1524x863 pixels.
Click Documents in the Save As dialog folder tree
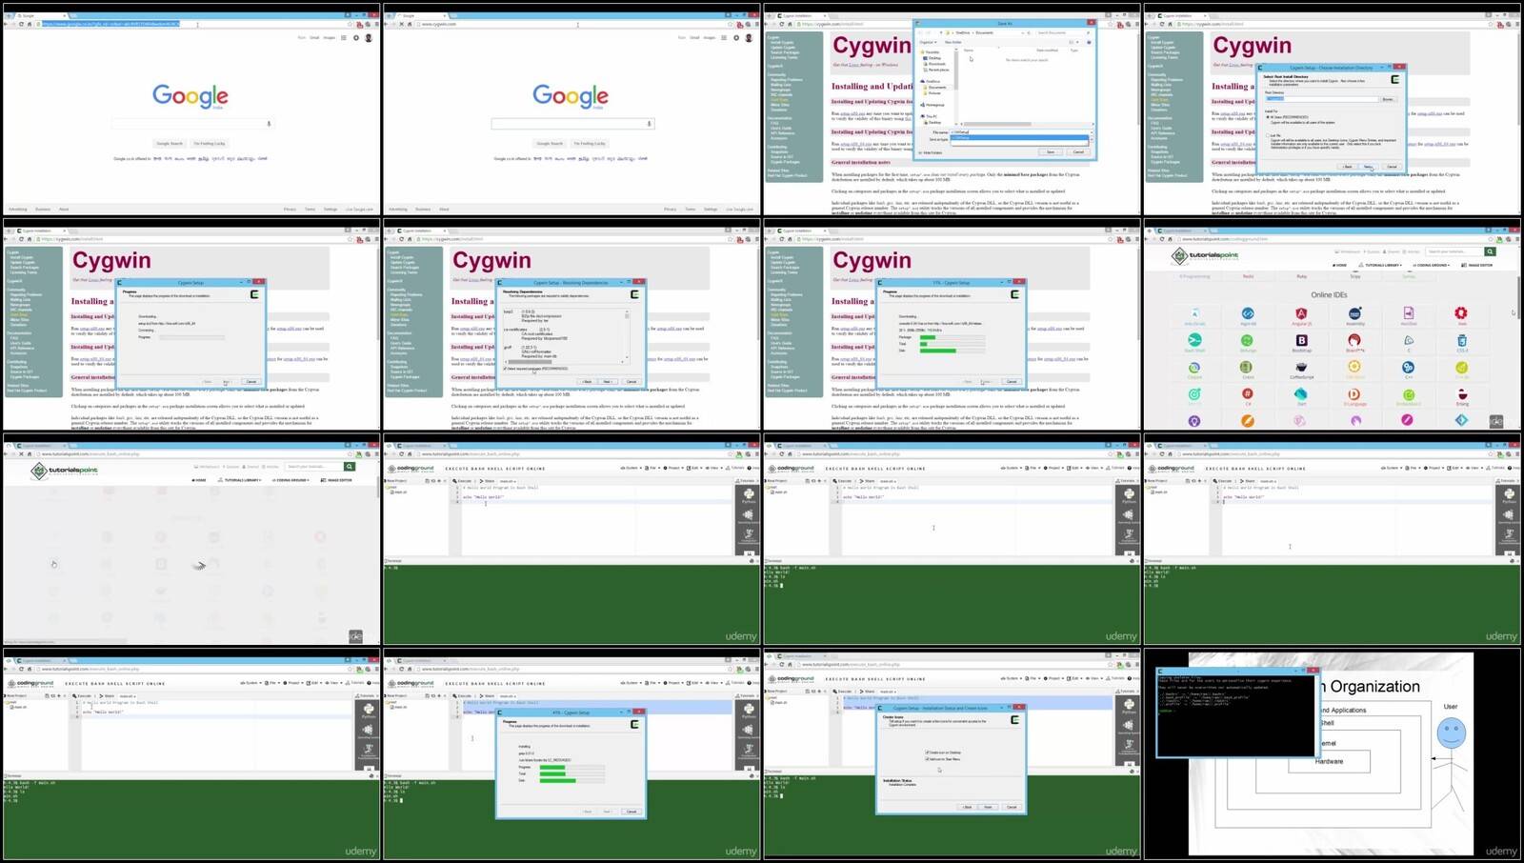tap(937, 87)
